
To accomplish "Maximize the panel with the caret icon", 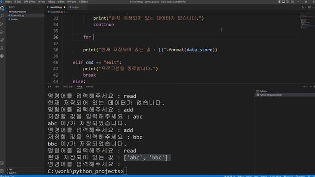I will (311, 87).
